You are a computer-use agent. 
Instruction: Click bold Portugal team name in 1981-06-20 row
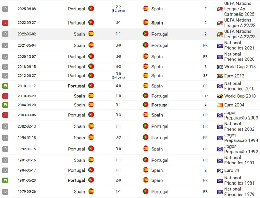(x=76, y=180)
